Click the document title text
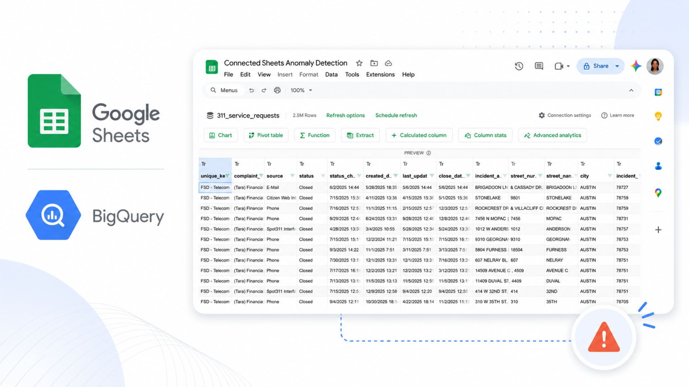Screen dimensions: 689x387 286,63
